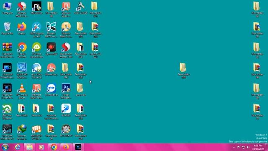Click the UMT Support Access shortcut
The image size is (268, 151).
[x=36, y=30]
